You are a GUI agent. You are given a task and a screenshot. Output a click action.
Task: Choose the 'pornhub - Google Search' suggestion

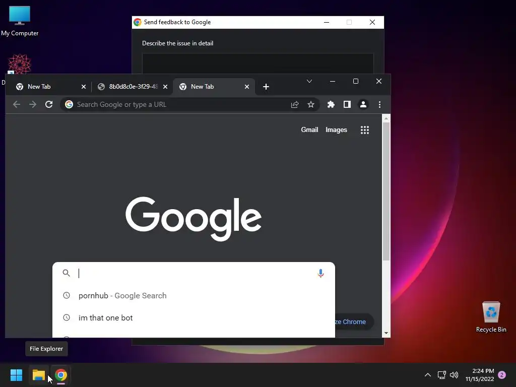tap(193, 295)
